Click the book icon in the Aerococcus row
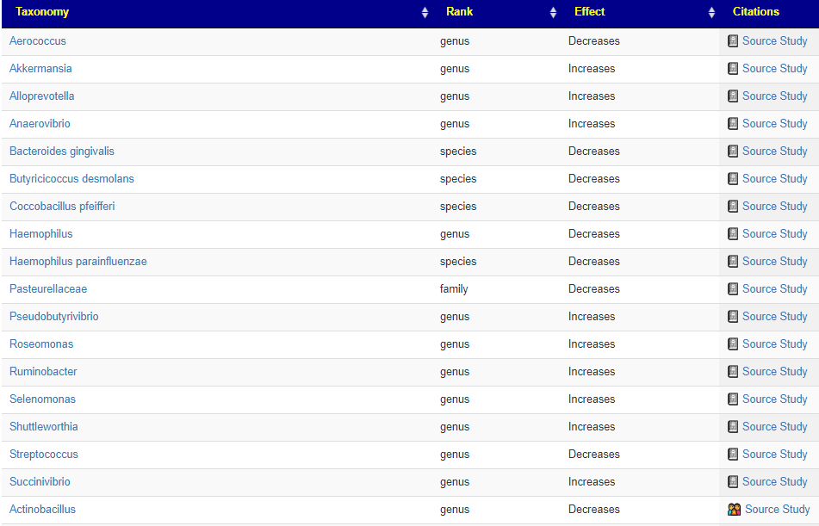Image resolution: width=819 pixels, height=526 pixels. pos(733,41)
